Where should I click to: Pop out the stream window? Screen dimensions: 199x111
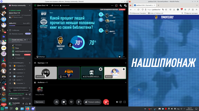(x=121, y=102)
